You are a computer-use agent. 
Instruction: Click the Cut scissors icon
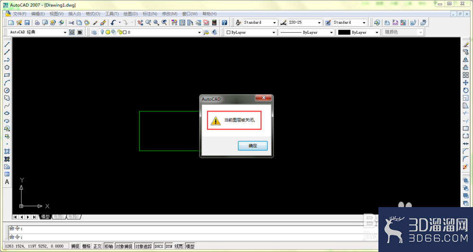[x=71, y=23]
